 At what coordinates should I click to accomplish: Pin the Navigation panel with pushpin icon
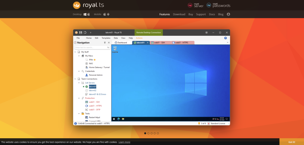(x=105, y=43)
